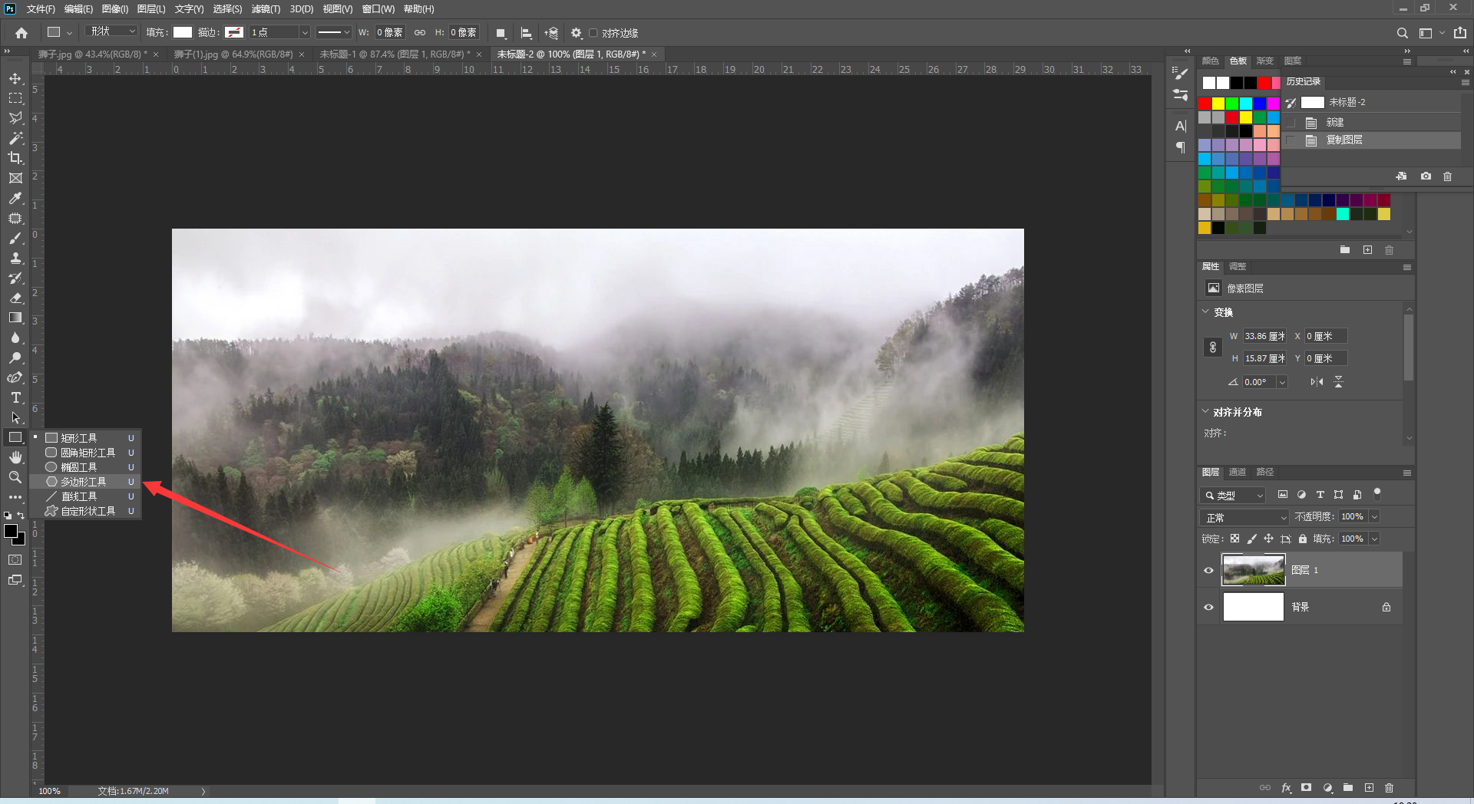Open the layer filter type dropdown 类型
The height and width of the screenshot is (804, 1474).
coord(1232,495)
